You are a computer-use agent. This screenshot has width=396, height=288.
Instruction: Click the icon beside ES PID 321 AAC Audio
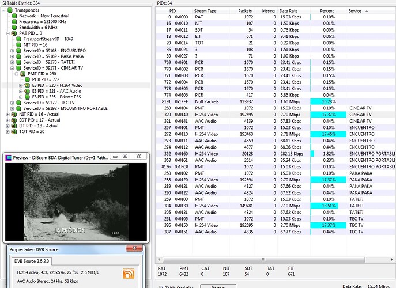pos(27,92)
